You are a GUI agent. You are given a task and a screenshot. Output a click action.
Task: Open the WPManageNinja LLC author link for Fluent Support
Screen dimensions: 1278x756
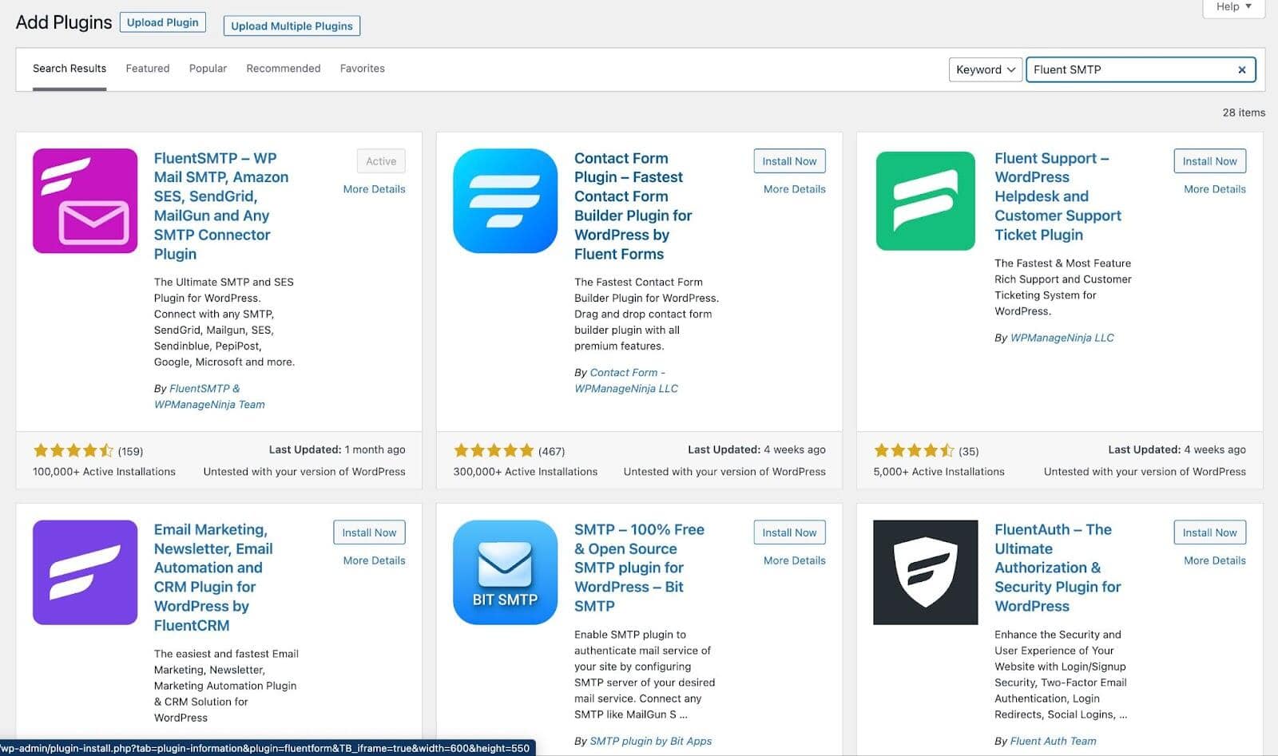click(1062, 338)
